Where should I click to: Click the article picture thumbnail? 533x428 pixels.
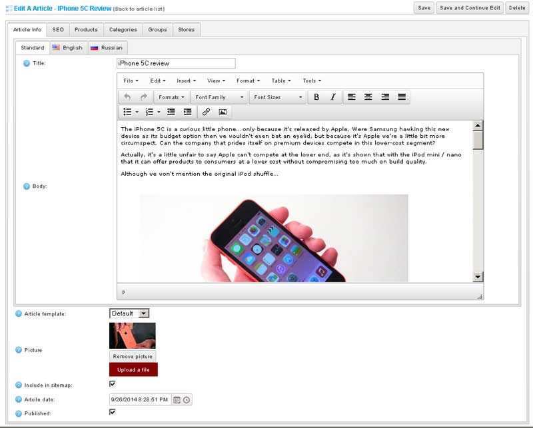click(132, 335)
